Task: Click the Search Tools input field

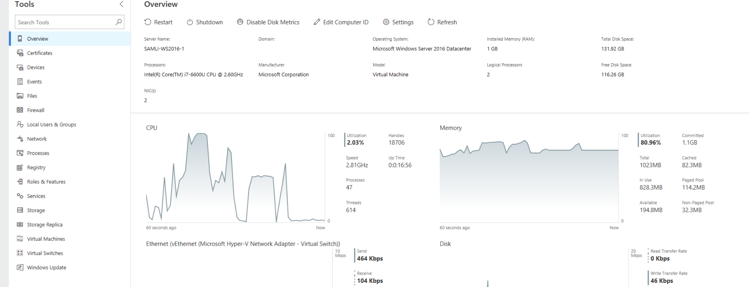Action: [x=69, y=22]
